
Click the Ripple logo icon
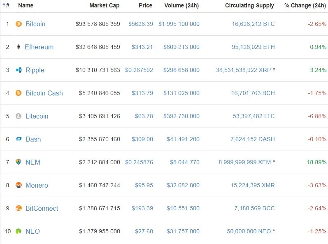19,70
